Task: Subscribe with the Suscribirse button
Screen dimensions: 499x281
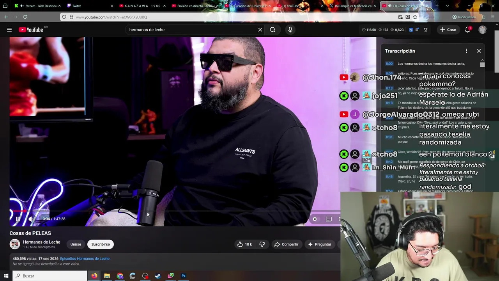Action: click(x=101, y=244)
